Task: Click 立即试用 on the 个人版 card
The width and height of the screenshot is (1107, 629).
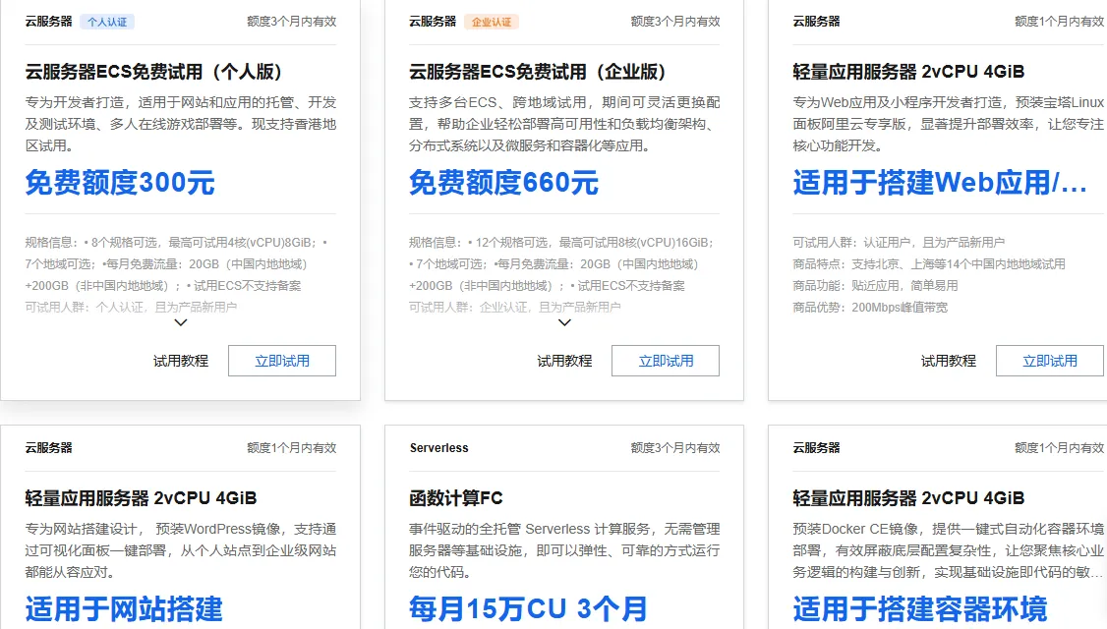Action: coord(281,360)
